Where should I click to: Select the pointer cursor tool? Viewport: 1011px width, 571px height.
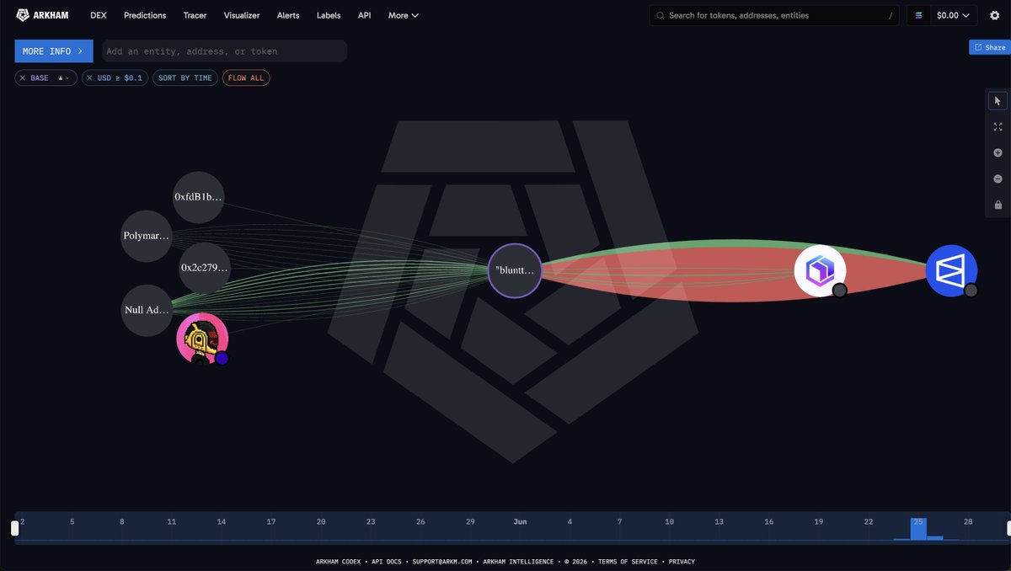pos(998,101)
